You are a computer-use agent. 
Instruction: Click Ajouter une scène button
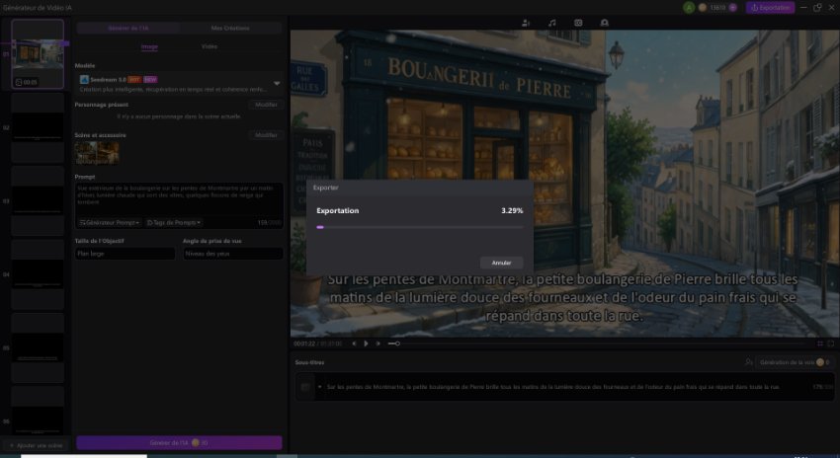click(36, 445)
